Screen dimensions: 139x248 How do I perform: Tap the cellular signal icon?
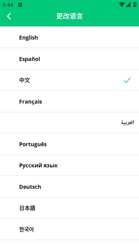128,5
